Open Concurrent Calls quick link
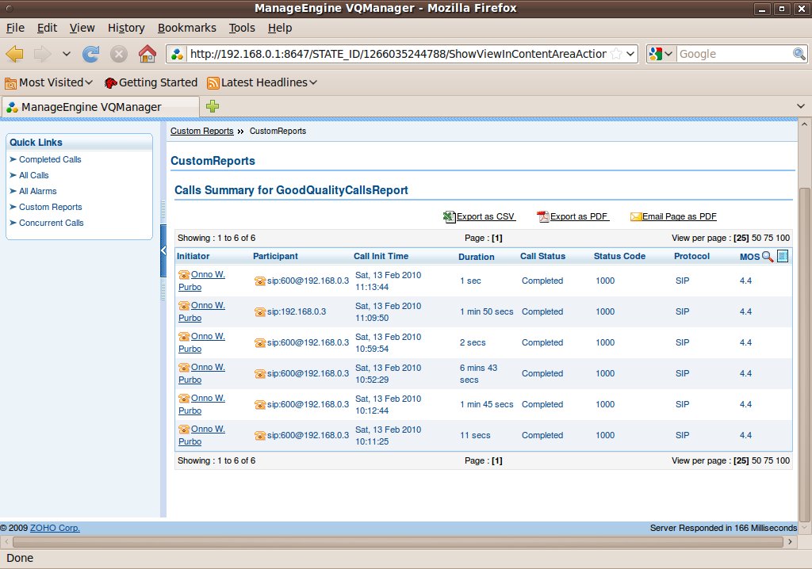 tap(52, 223)
